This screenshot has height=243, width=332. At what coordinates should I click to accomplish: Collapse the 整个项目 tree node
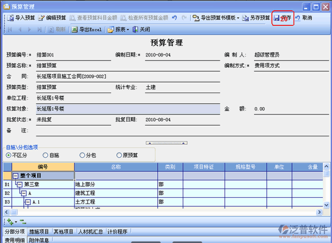(x=16, y=176)
